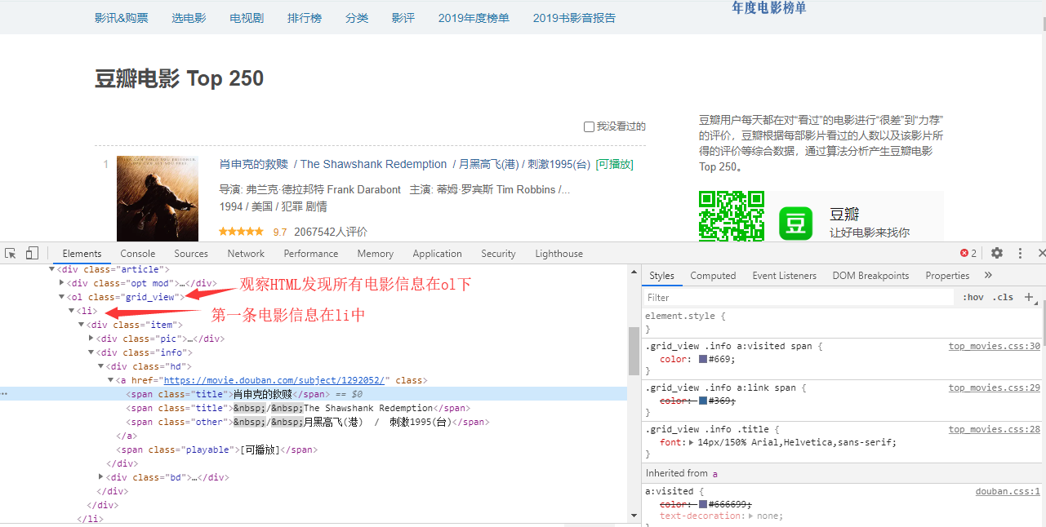Select the Event Listeners pane tab
Screen dimensions: 1046x527
[x=784, y=276]
